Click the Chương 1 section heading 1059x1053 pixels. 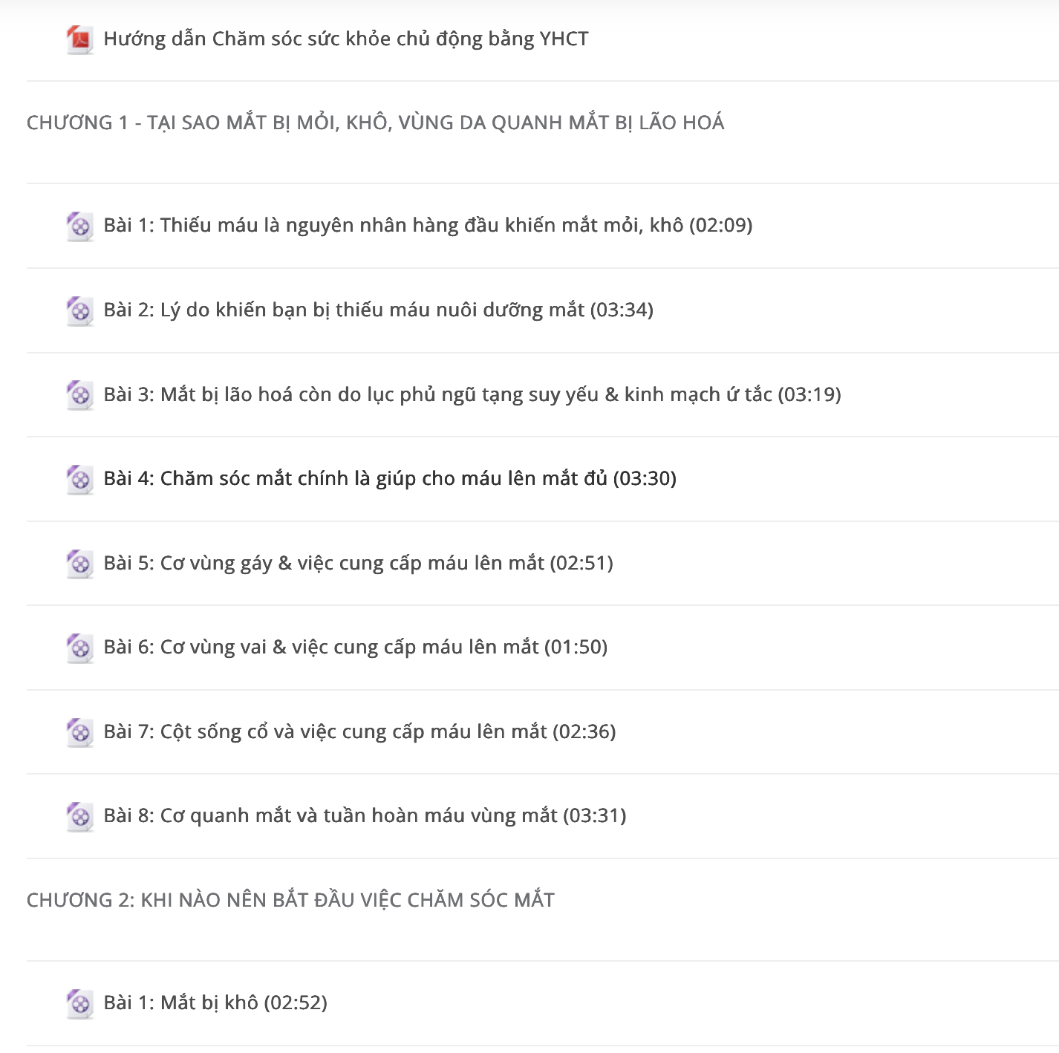(376, 123)
